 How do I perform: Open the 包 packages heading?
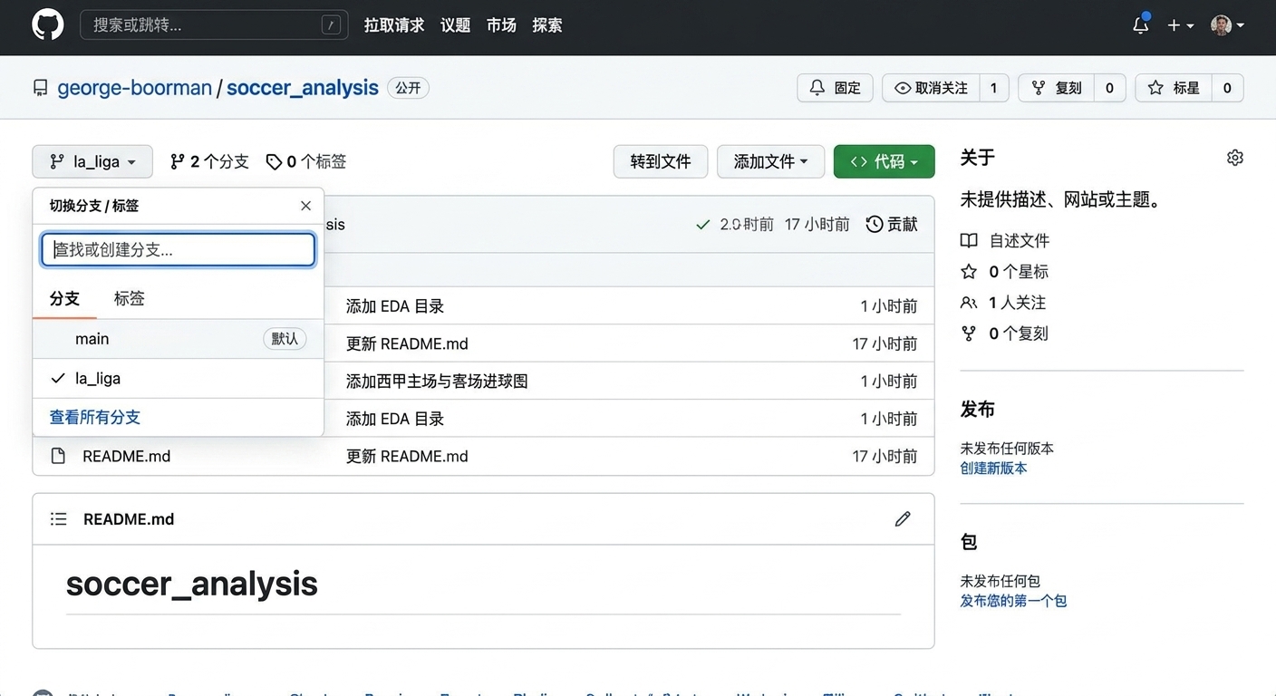pos(969,541)
